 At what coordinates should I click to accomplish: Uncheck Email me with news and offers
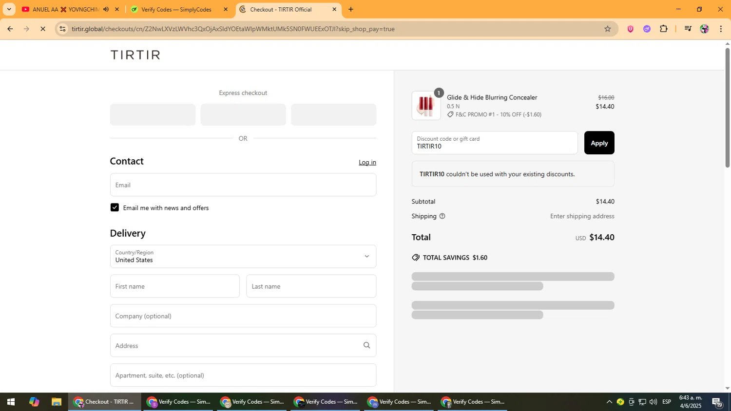[115, 207]
